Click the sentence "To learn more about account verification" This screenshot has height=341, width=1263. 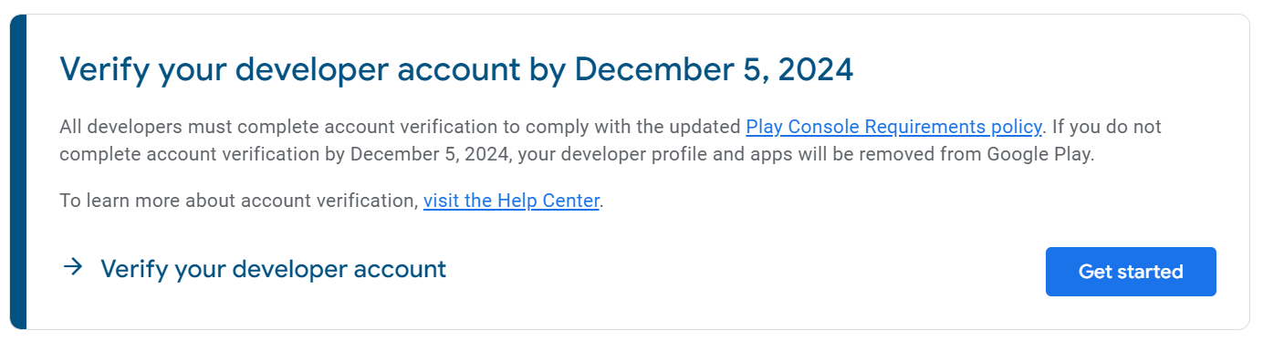(x=238, y=201)
